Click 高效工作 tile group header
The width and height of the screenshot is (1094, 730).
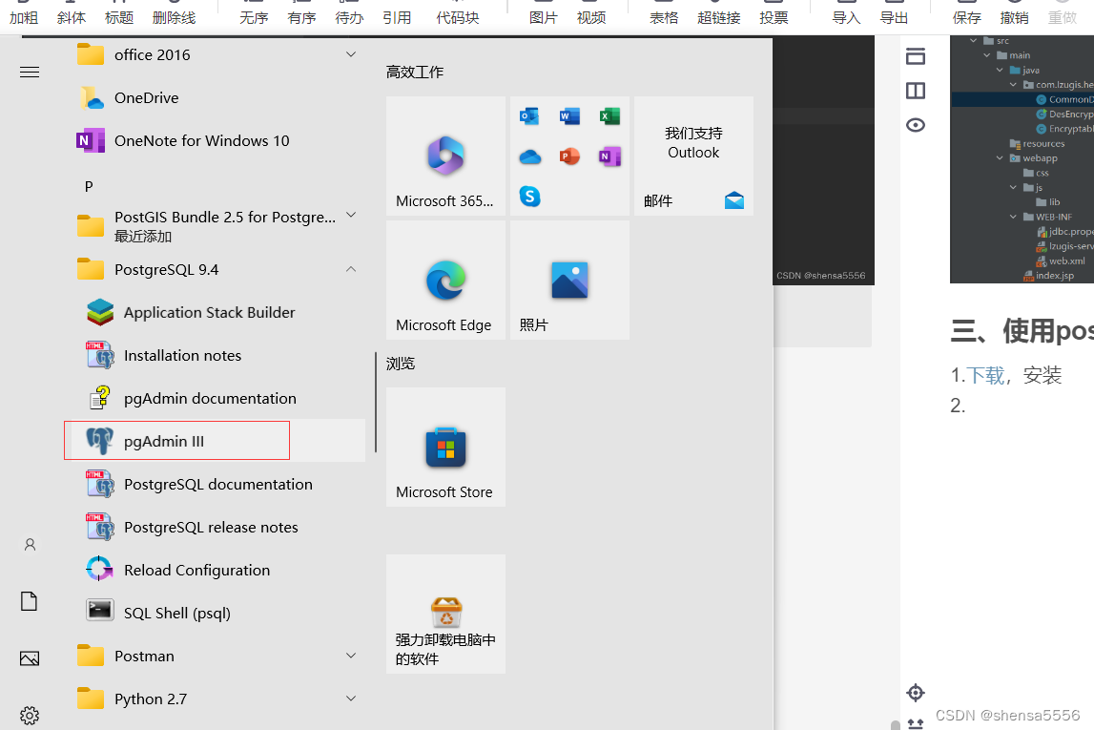pos(415,72)
